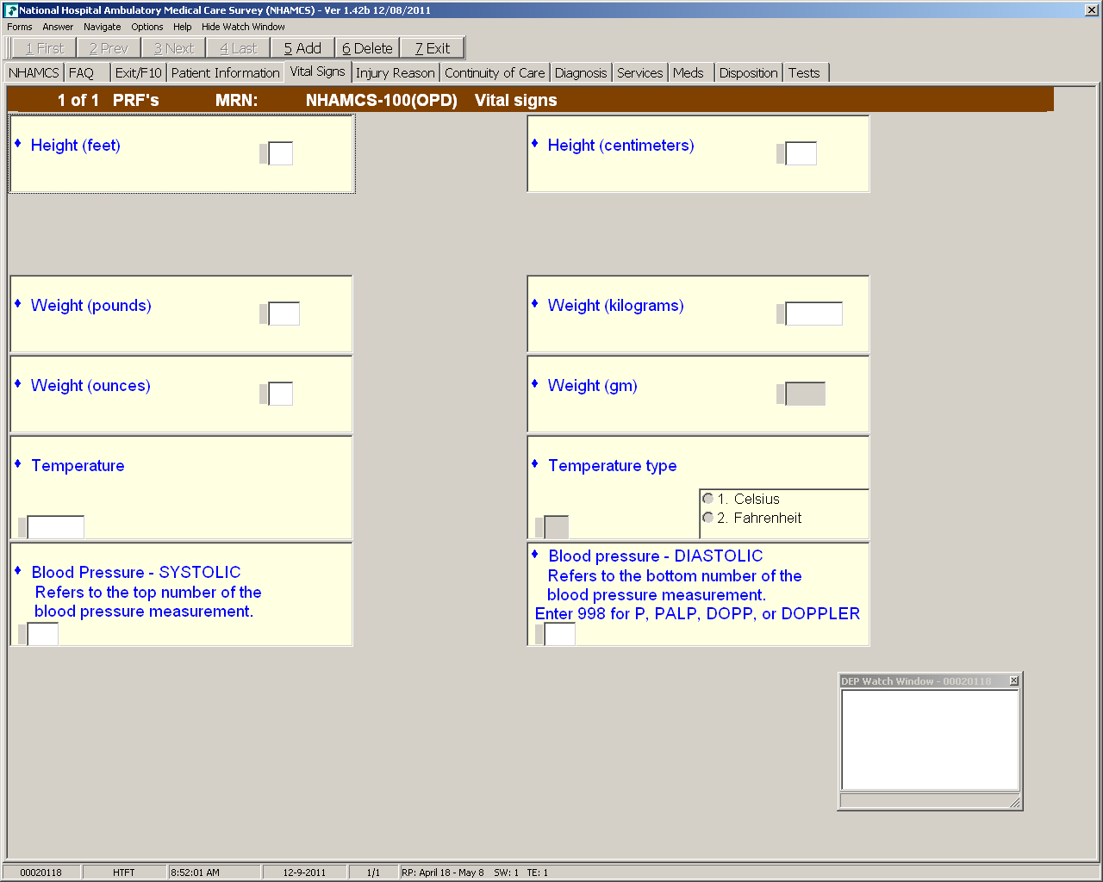Focus the Temperature input field
This screenshot has height=882, width=1103.
point(56,527)
